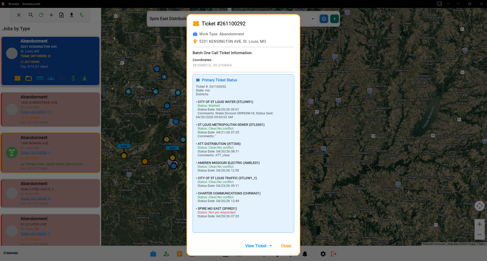Click Status: Not yet responded text
Image resolution: width=487 pixels, height=261 pixels.
point(216,212)
